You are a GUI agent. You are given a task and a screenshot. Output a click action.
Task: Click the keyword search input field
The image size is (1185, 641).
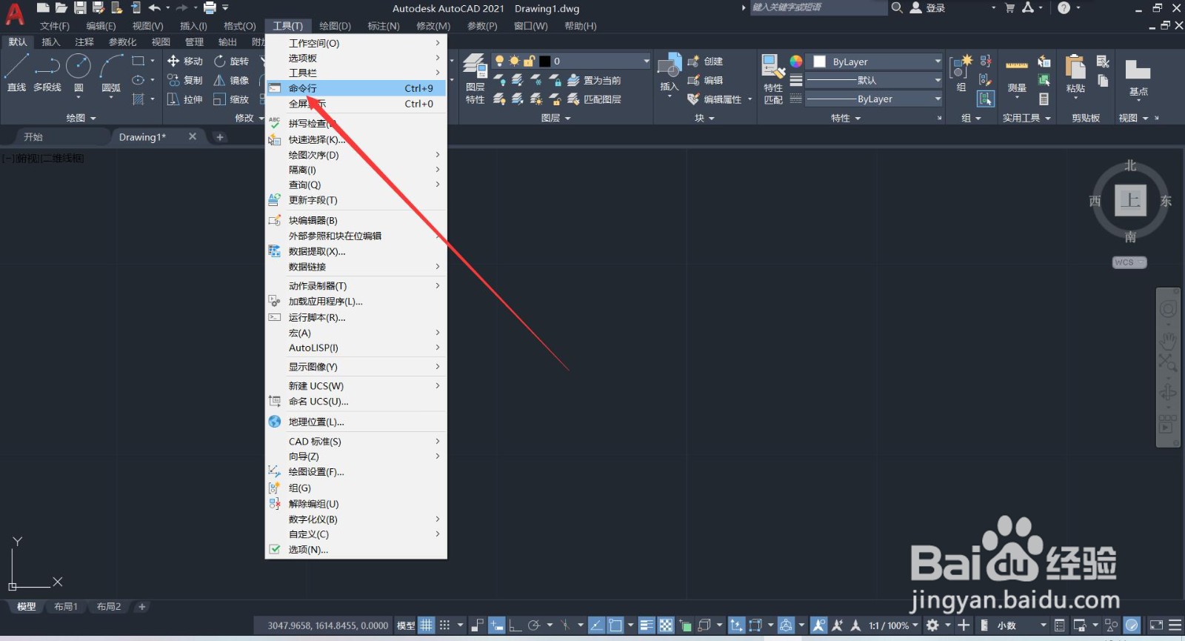(818, 7)
